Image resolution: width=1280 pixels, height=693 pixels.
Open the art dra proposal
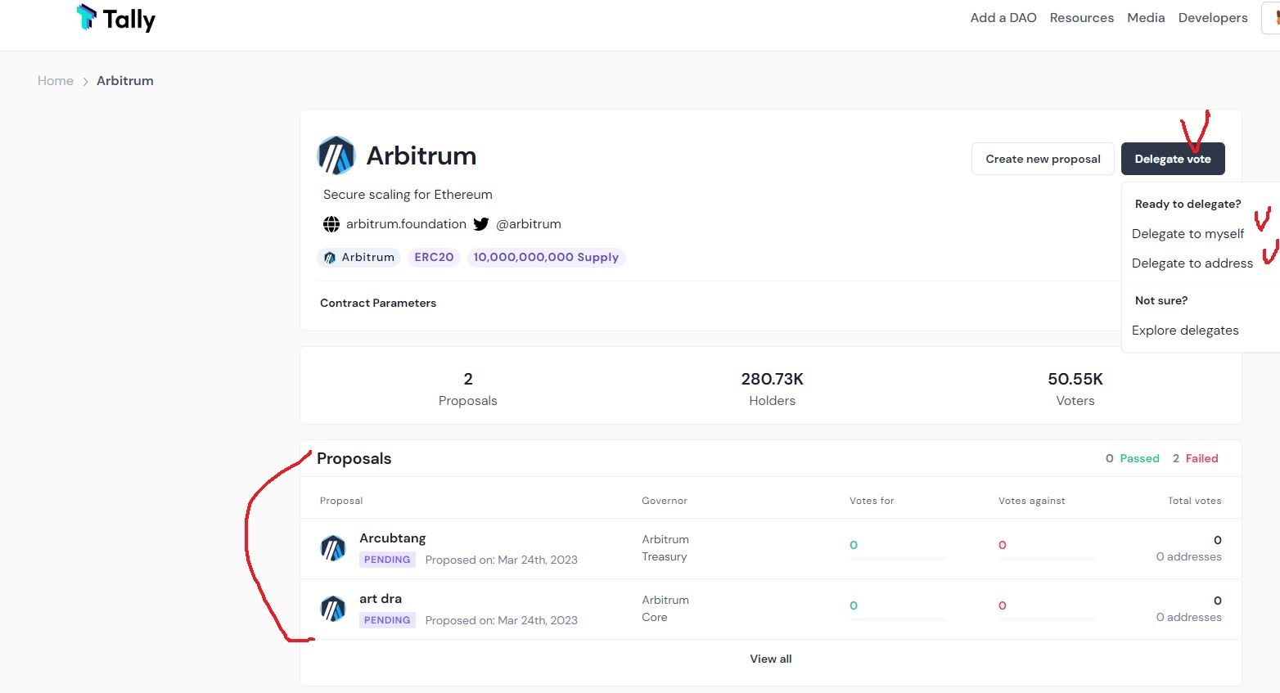[381, 599]
